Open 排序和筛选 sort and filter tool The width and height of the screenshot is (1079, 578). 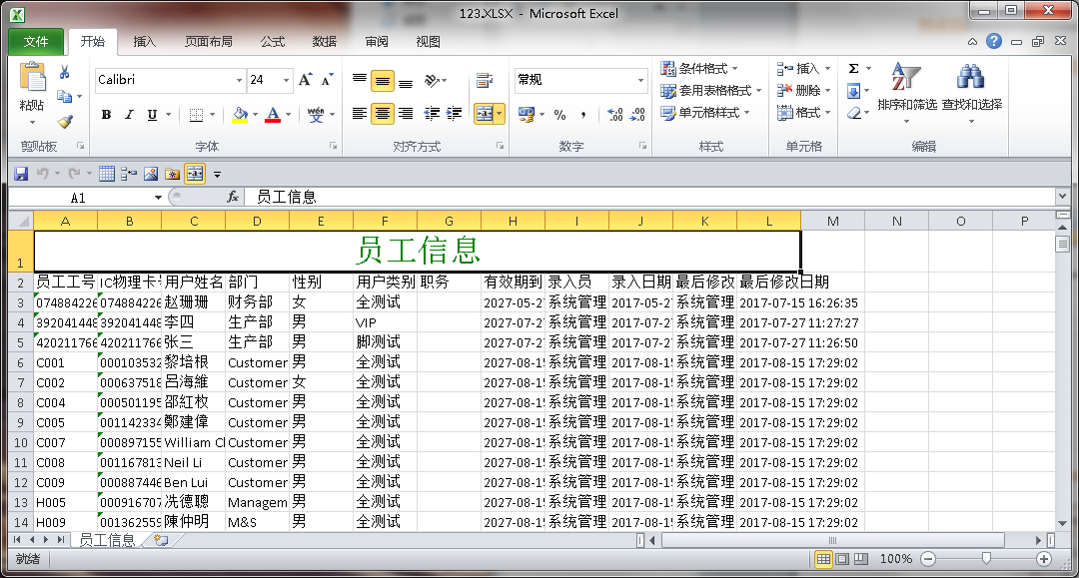[x=906, y=88]
